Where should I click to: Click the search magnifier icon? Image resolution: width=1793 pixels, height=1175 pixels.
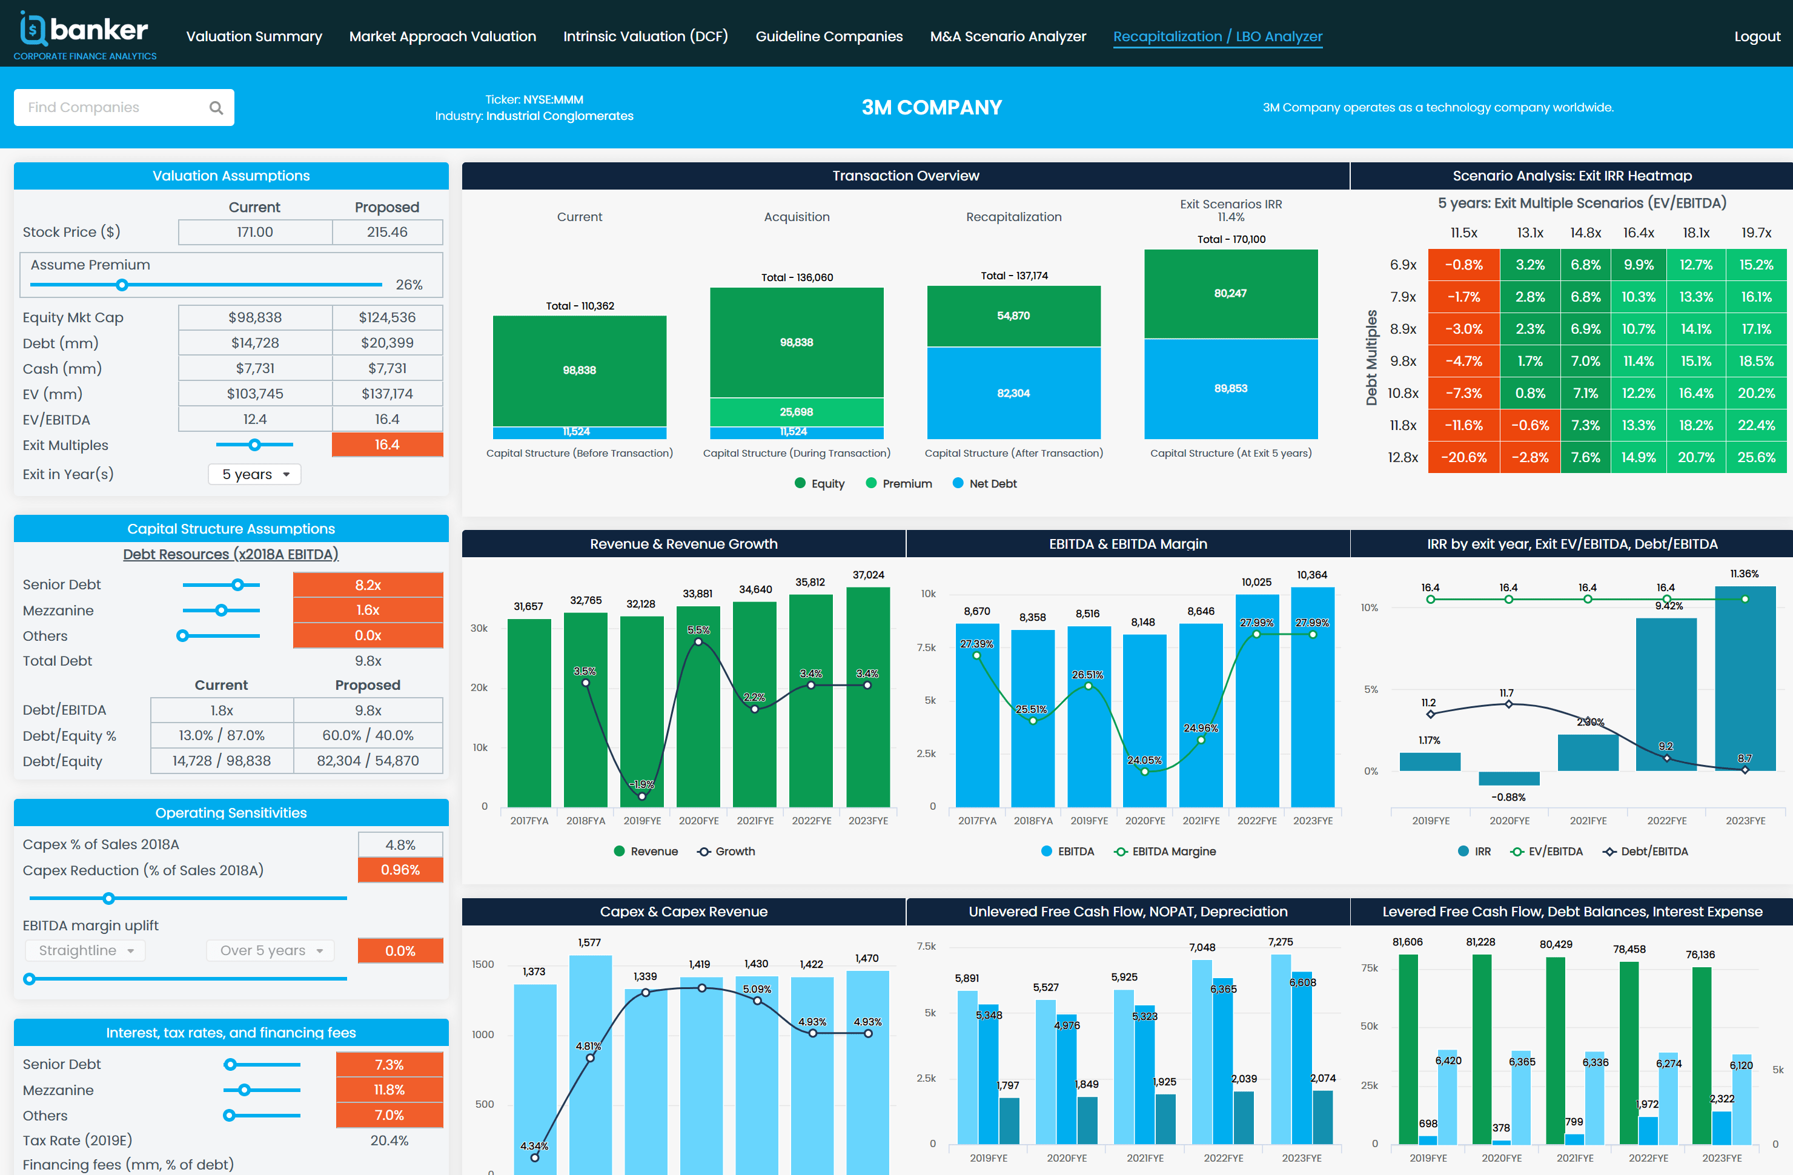click(216, 108)
